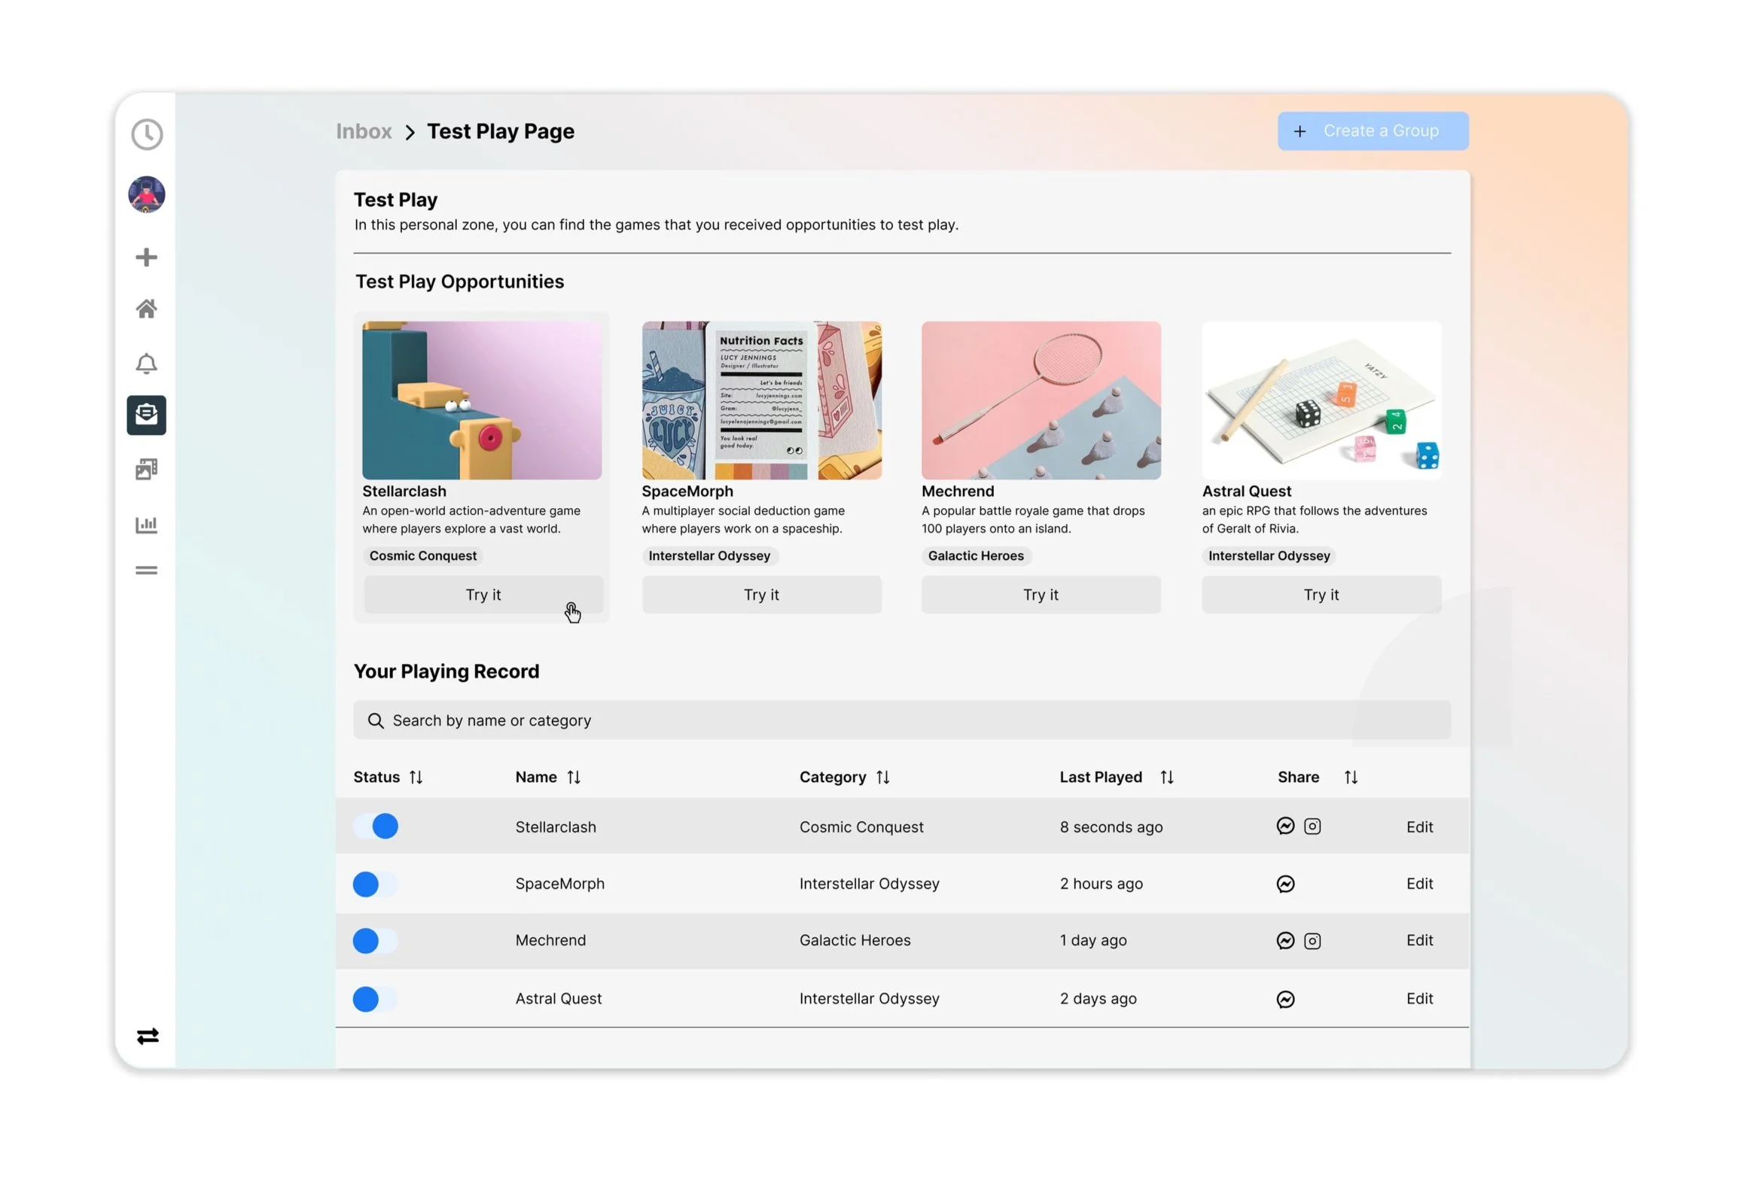Click the search by name or category field
The width and height of the screenshot is (1737, 1181).
901,720
